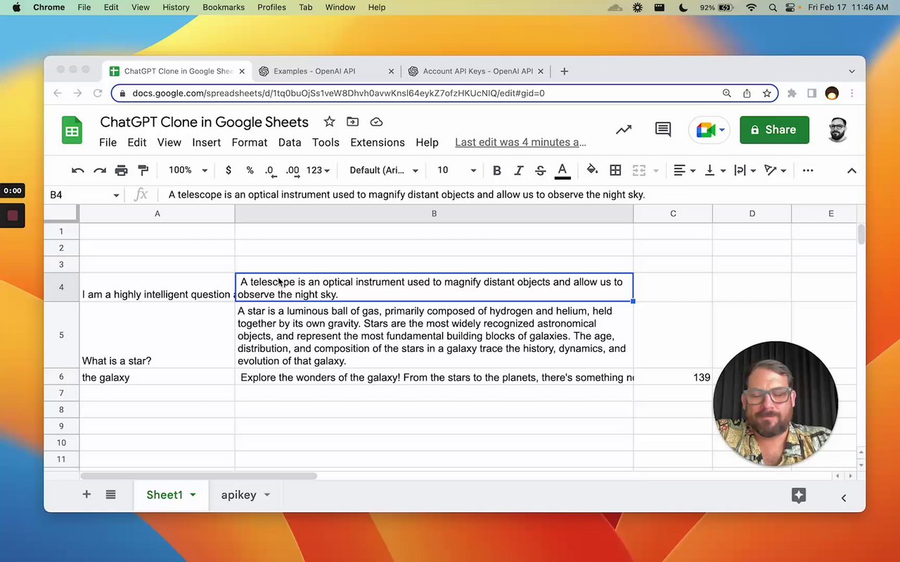900x562 pixels.
Task: Open the 'Last edit was 4 minutes' link
Action: [x=520, y=142]
